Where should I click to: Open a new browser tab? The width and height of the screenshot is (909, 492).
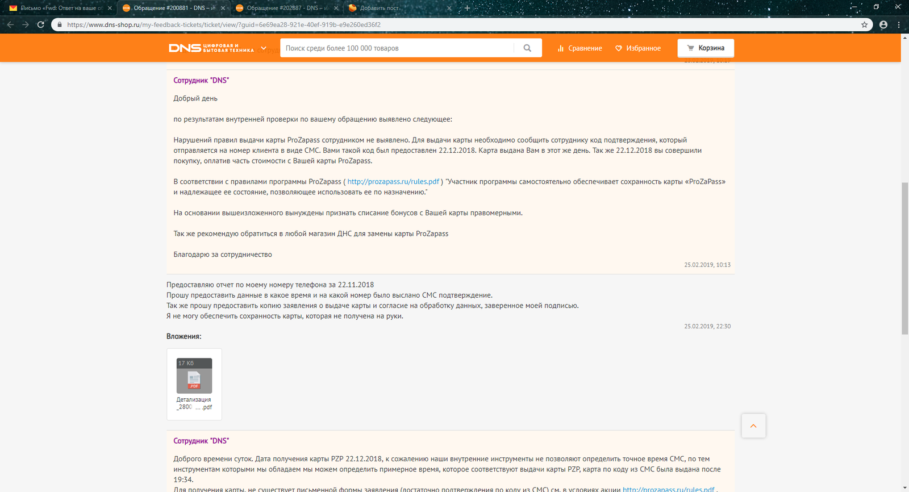coord(467,8)
